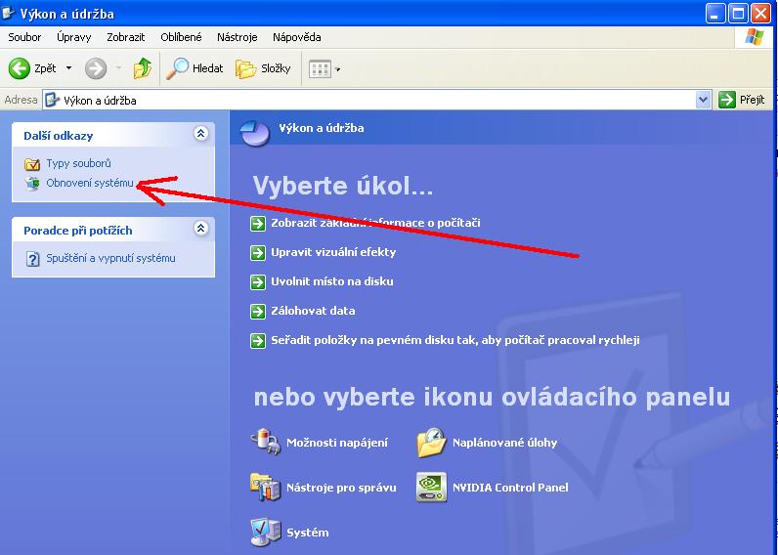The height and width of the screenshot is (555, 778).
Task: Open the Typy souborů link
Action: [78, 163]
